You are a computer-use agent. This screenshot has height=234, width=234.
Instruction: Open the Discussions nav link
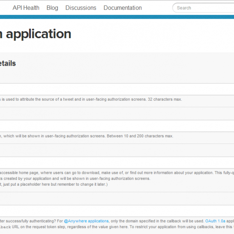81,8
